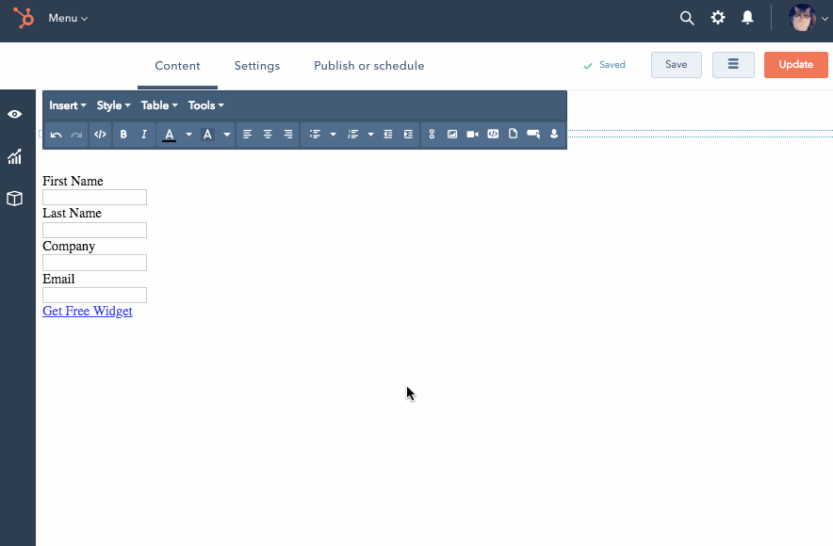Screen dimensions: 833x546
Task: Click the Get Free Widget link
Action: click(88, 312)
